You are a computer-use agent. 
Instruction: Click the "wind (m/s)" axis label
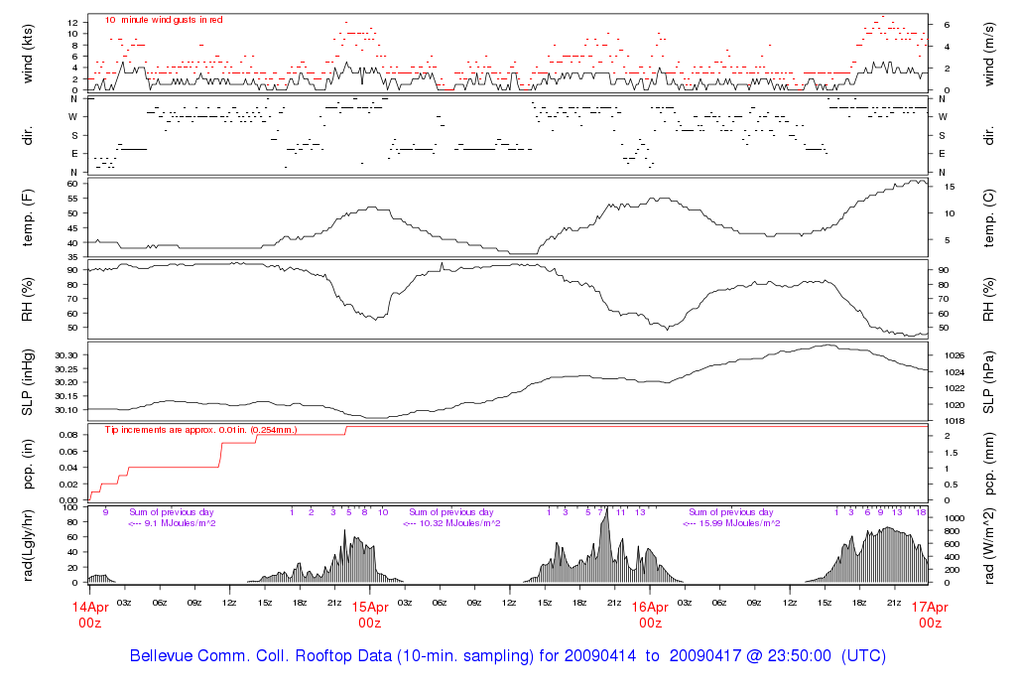pos(989,55)
